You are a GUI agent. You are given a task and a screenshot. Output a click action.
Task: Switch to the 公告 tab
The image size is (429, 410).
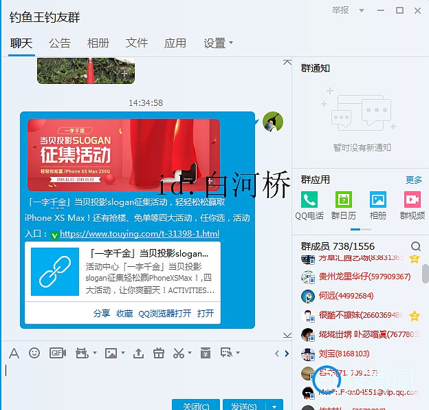click(60, 43)
